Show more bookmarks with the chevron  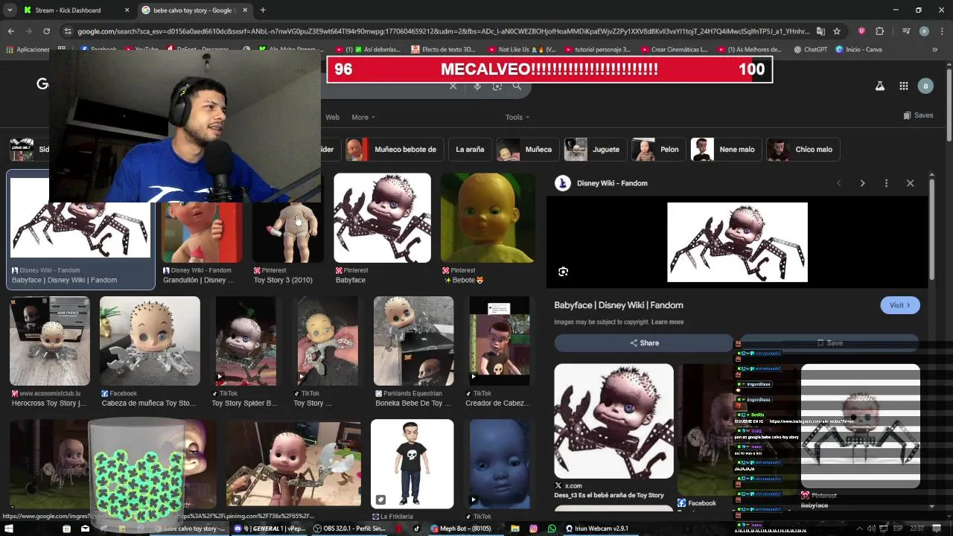coord(934,49)
